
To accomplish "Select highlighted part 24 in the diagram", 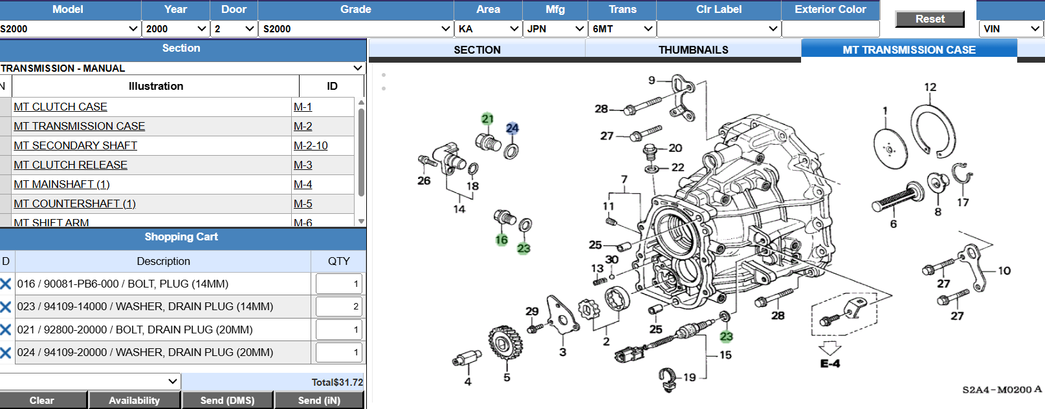I will click(512, 128).
